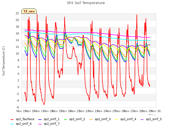Click the Soil Temperature (C) axis label

pos(3,61)
